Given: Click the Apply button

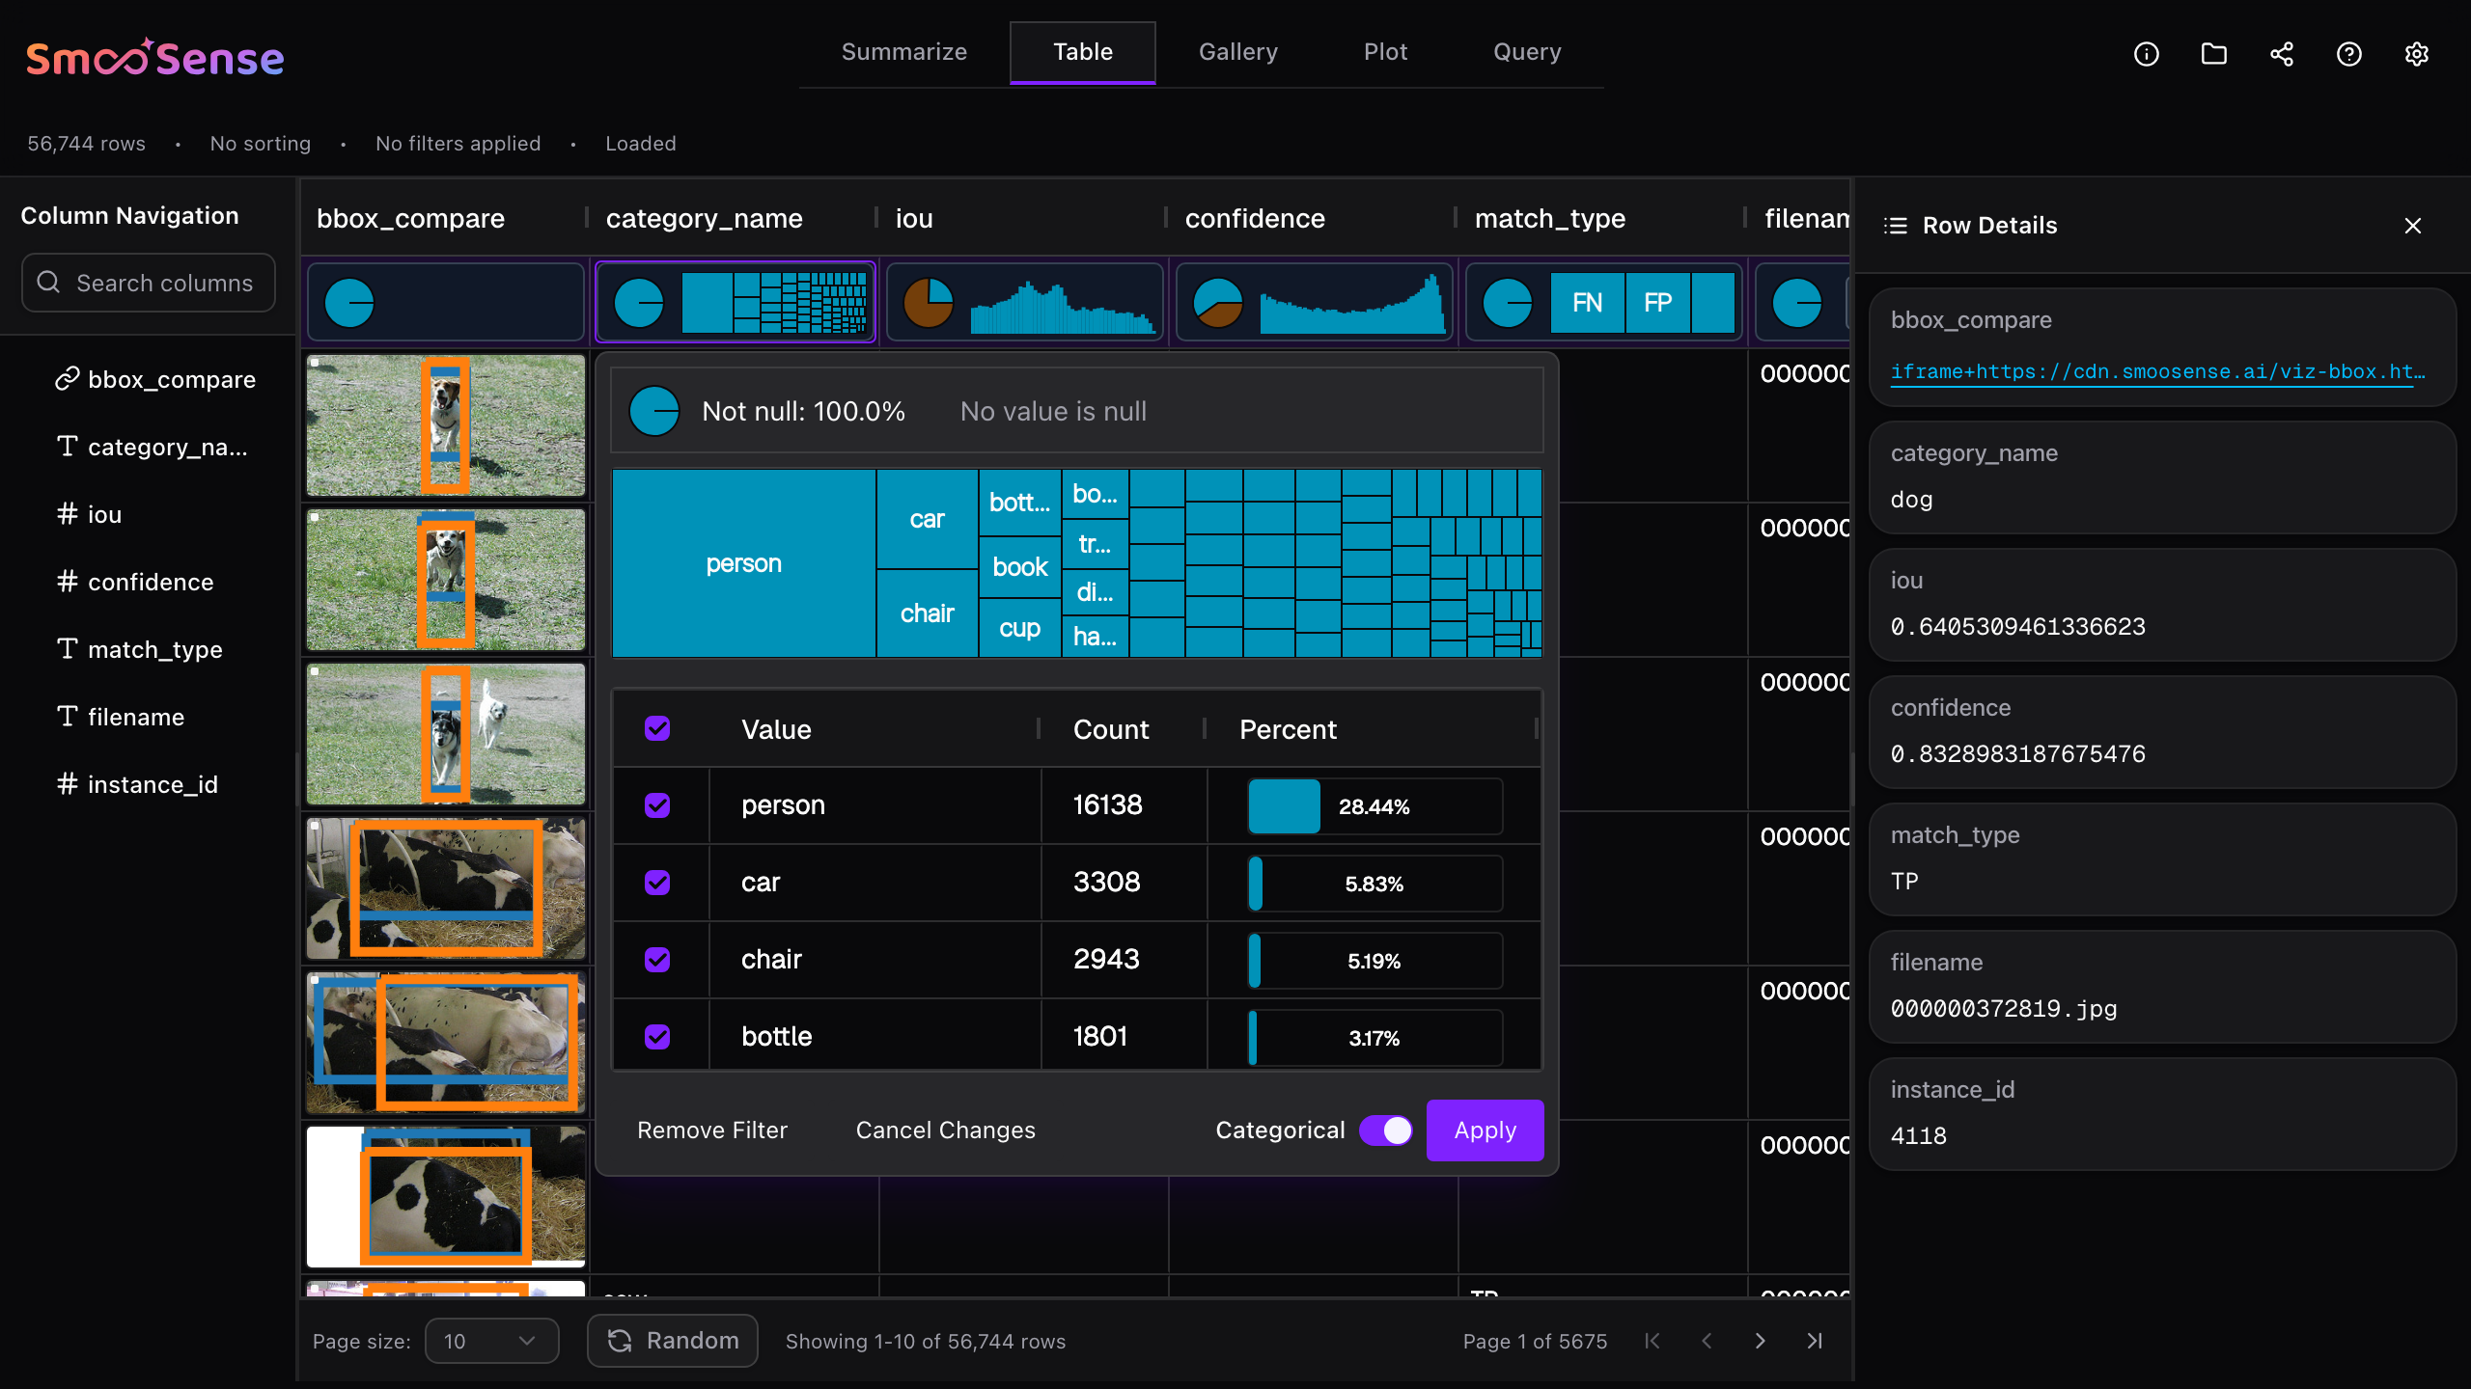Looking at the screenshot, I should [x=1485, y=1130].
